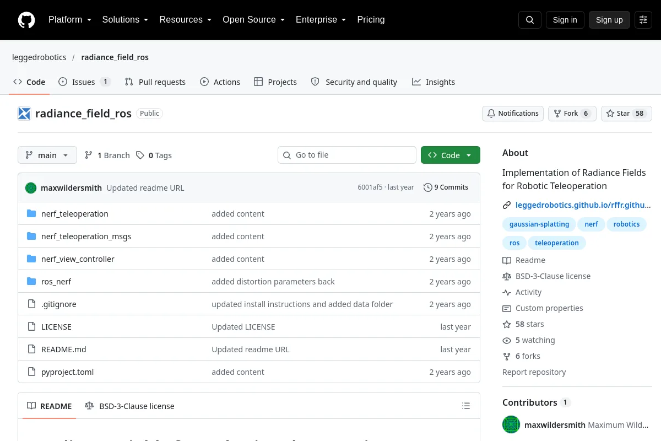
Task: Focus the Go to file search field
Action: (347, 155)
